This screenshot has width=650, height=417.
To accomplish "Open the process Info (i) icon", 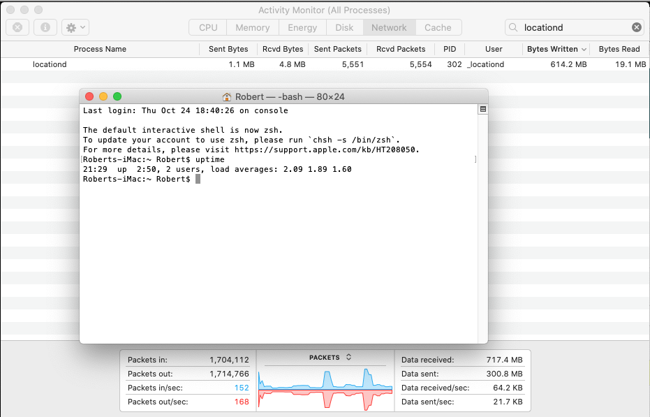I will 45,27.
